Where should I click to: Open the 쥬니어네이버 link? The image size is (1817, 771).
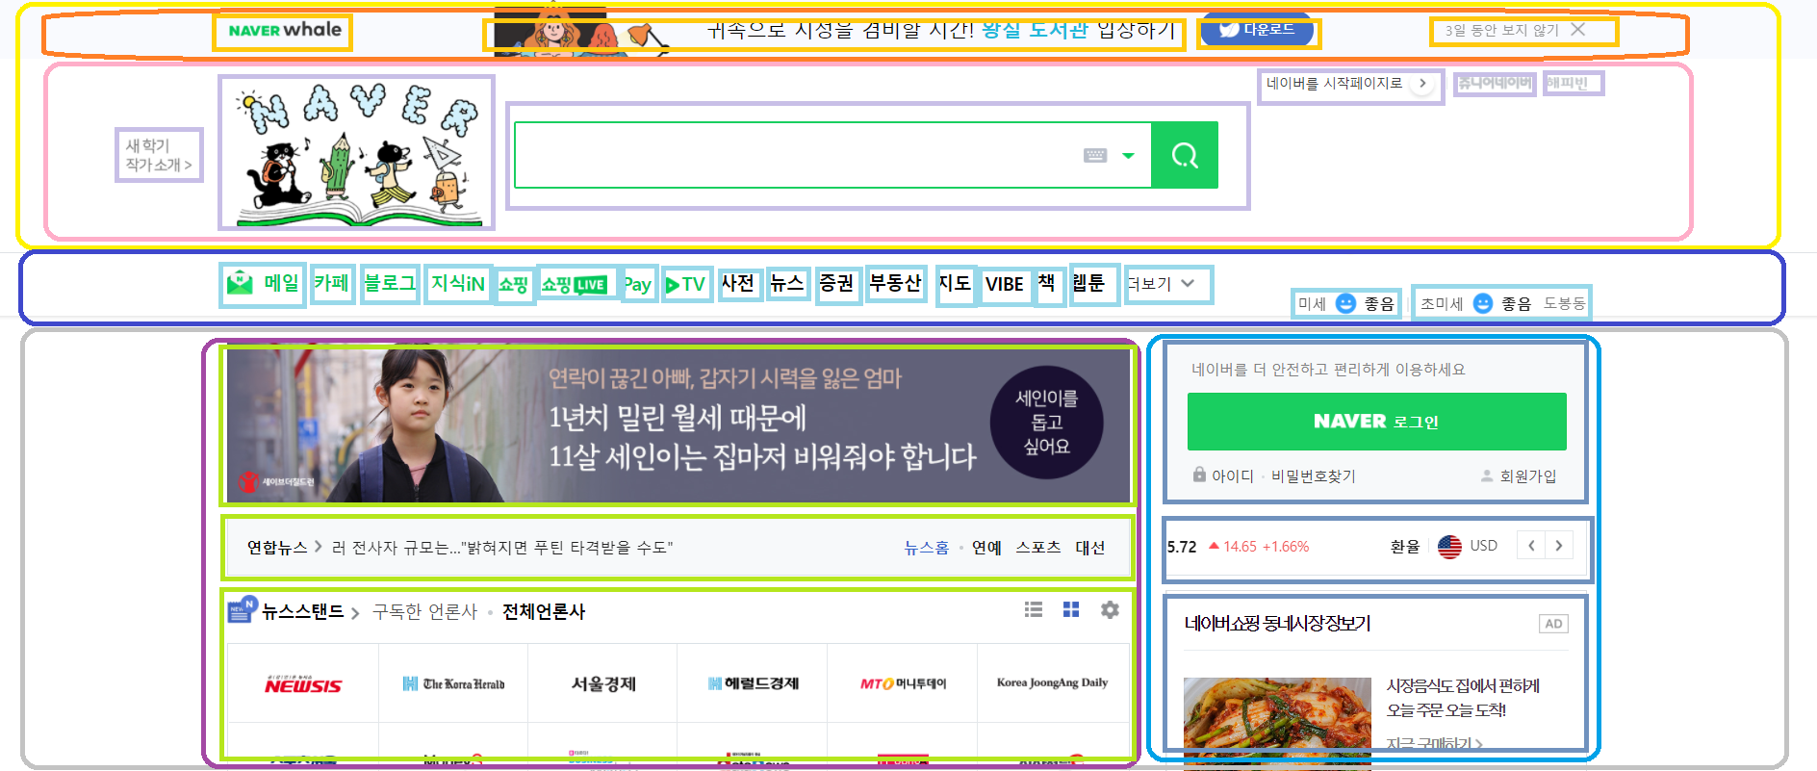click(x=1494, y=84)
